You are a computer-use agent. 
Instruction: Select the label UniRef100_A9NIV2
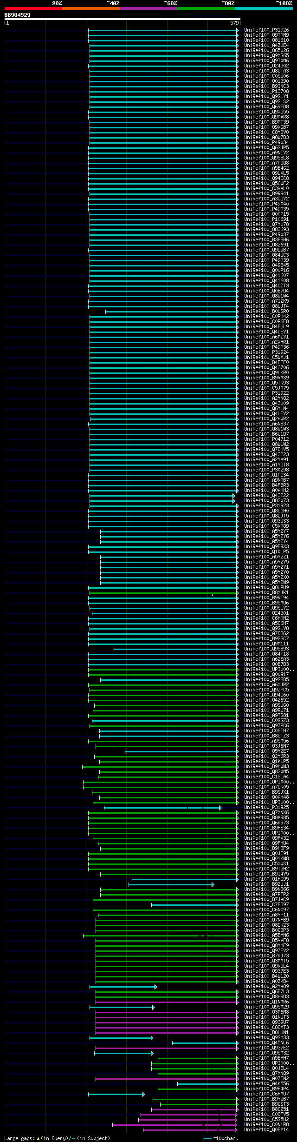click(266, 153)
